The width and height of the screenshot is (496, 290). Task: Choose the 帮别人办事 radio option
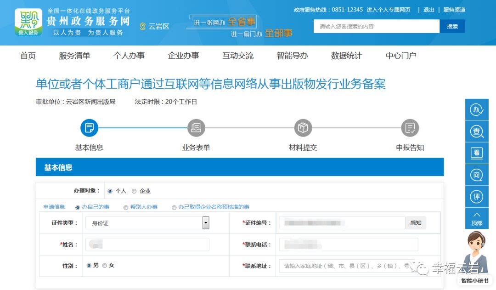click(x=126, y=207)
